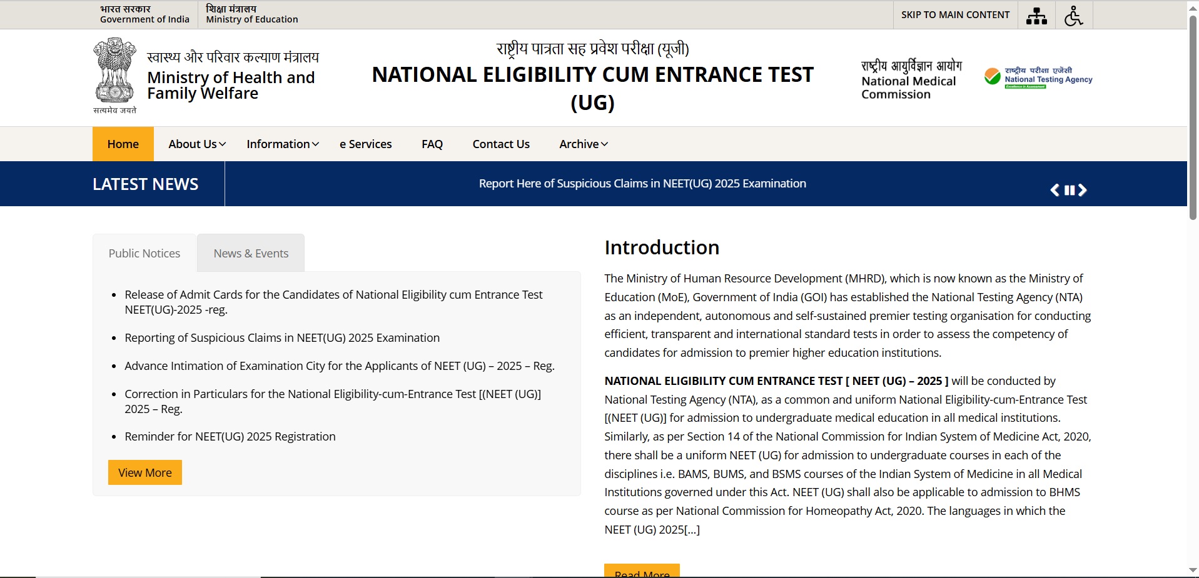
Task: Open Advance Intimation of Examination City notice
Action: pos(340,366)
